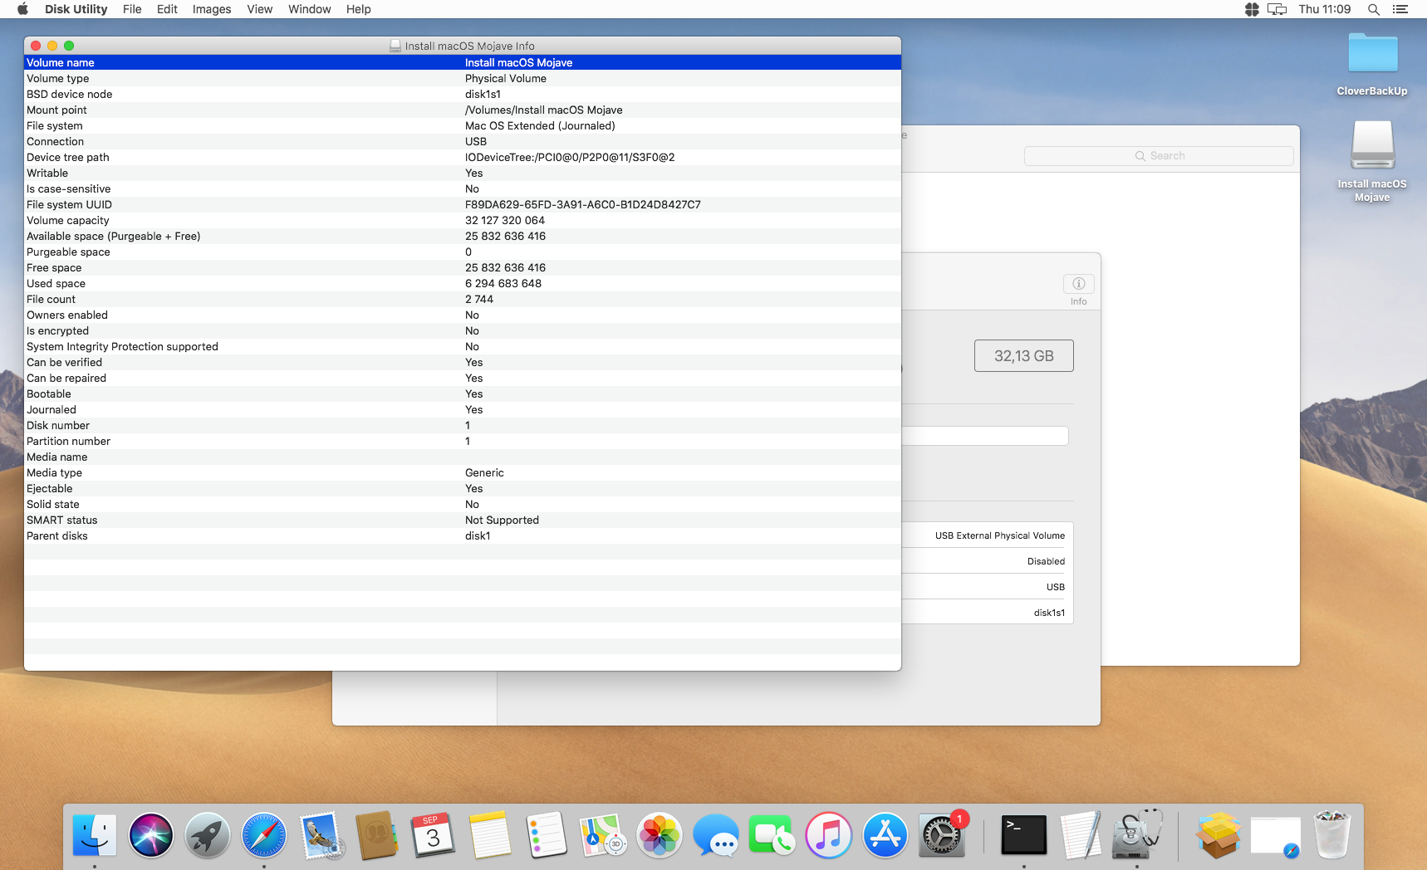The height and width of the screenshot is (870, 1427).
Task: Select the Is encrypted row
Action: click(x=463, y=330)
